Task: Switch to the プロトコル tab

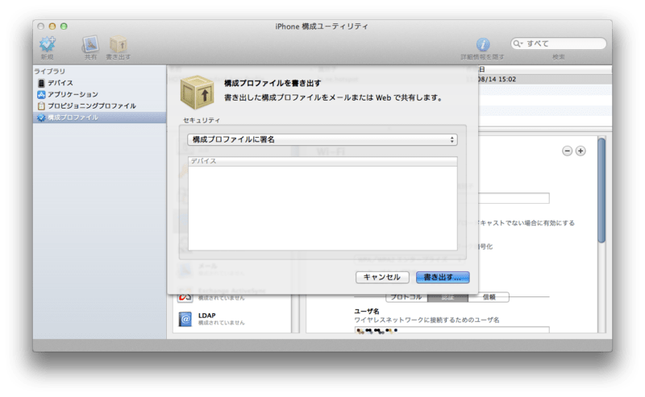Action: pos(406,297)
